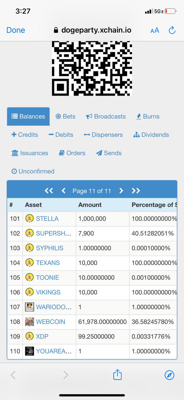Jump to first page with double-left arrows
This screenshot has width=184, height=400.
(x=49, y=191)
